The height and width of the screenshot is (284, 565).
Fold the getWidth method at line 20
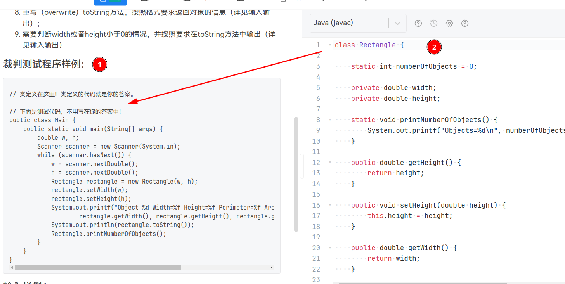point(330,248)
